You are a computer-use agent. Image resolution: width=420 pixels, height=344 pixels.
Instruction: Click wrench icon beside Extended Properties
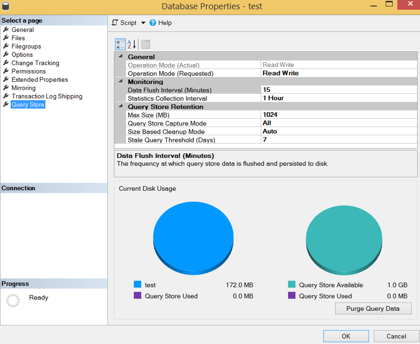coord(6,79)
